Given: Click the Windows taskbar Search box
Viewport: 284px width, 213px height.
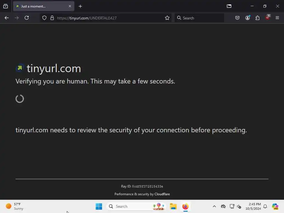Looking at the screenshot, I should coord(136,206).
